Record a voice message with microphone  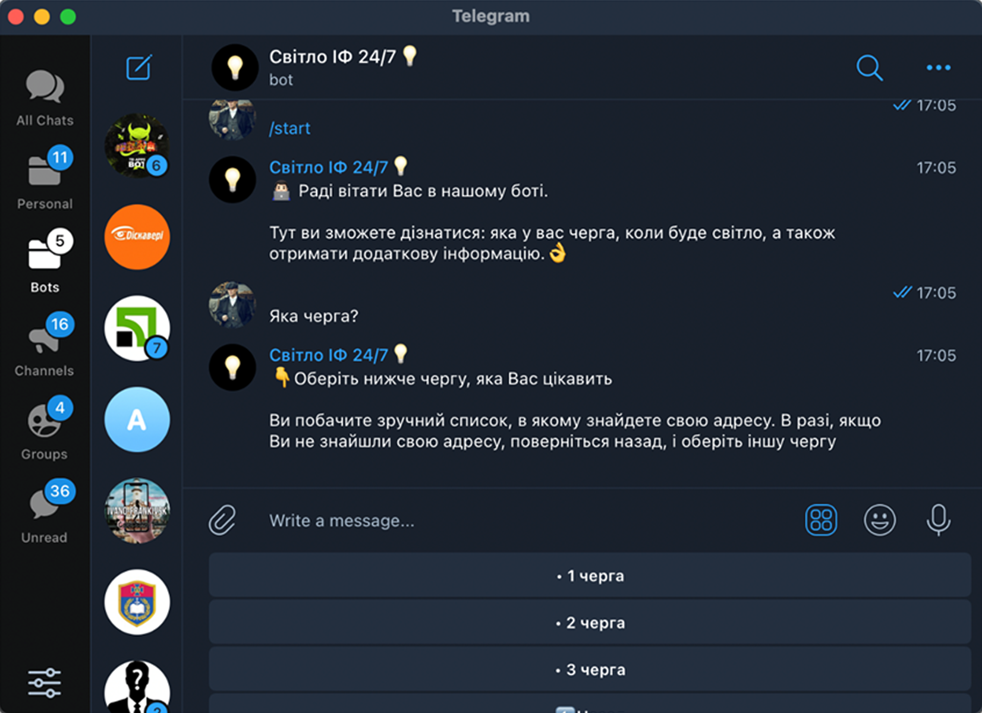[938, 520]
